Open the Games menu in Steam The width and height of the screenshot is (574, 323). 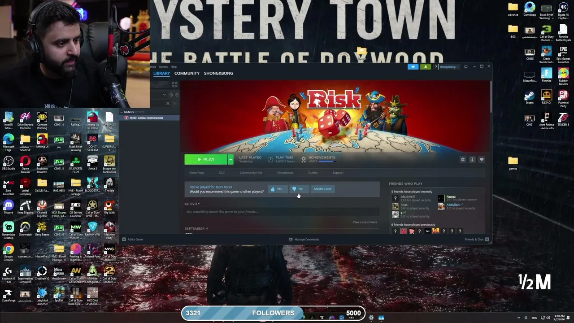point(163,67)
